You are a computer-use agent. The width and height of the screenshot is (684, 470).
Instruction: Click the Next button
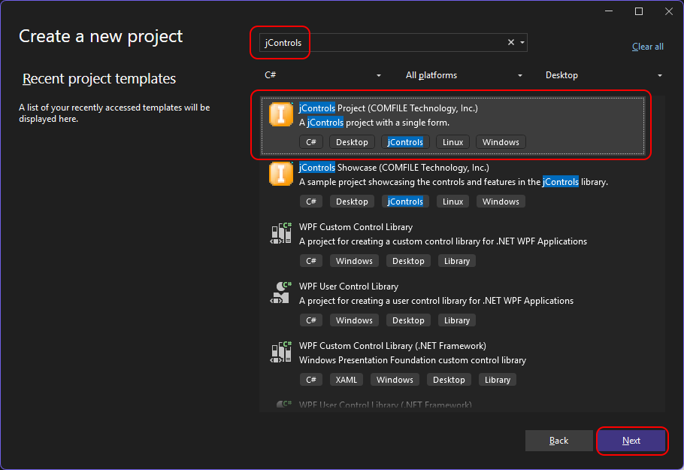tap(631, 441)
